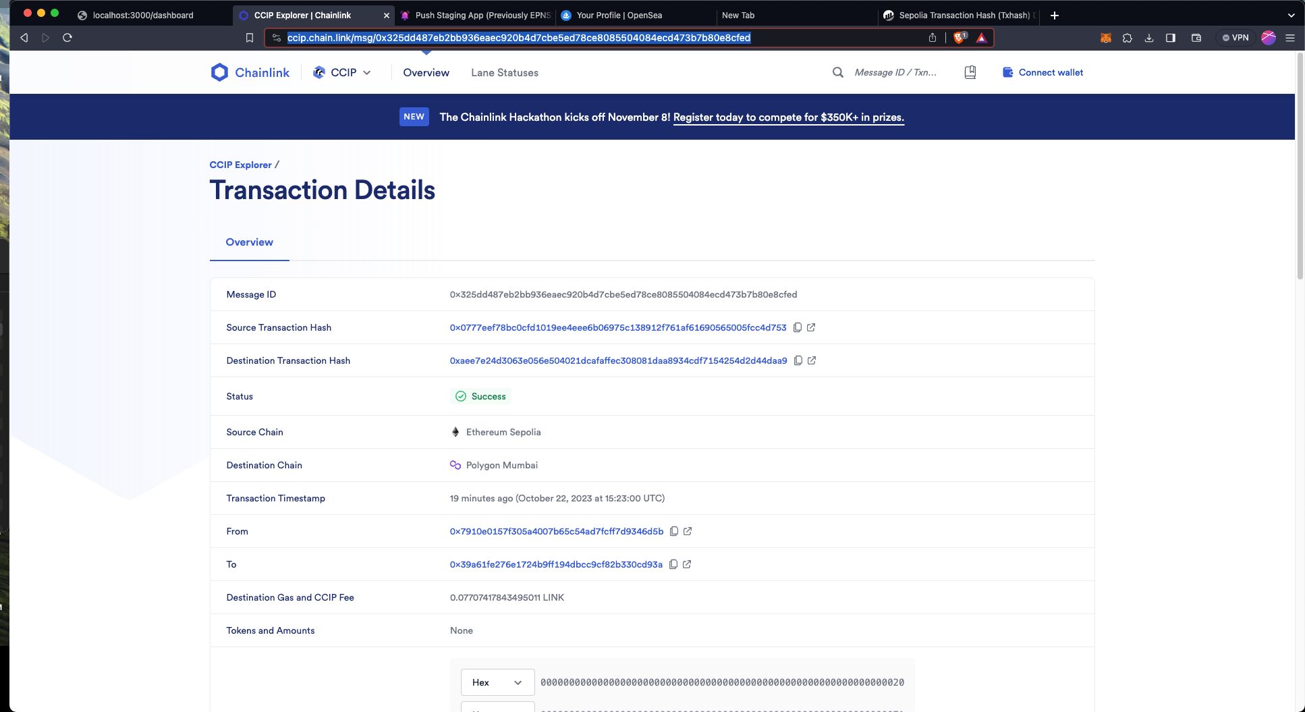Close the CCIP Explorer tab

click(387, 15)
